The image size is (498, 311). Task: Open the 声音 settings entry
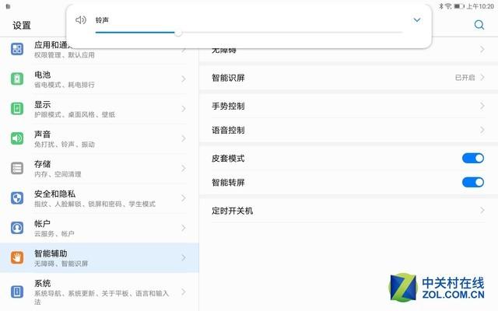coord(99,138)
